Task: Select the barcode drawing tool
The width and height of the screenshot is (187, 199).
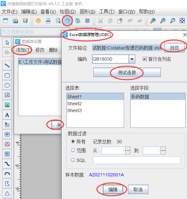Action: [x=7, y=134]
